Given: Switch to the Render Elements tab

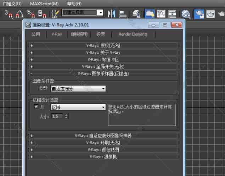Looking at the screenshot, I should 133,34.
